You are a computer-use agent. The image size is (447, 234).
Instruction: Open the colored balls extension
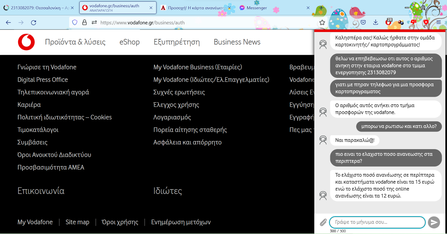coord(401,22)
